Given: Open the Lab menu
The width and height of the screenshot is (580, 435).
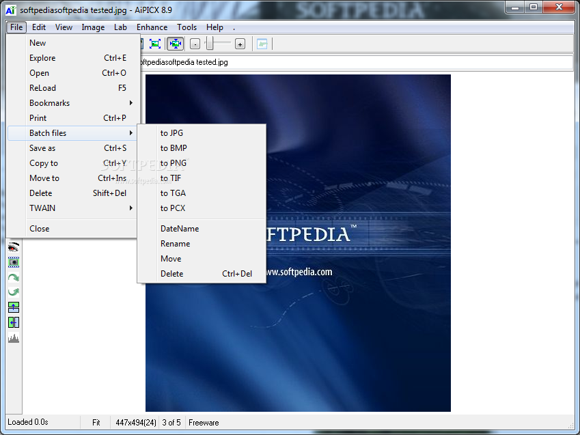Looking at the screenshot, I should pyautogui.click(x=120, y=27).
